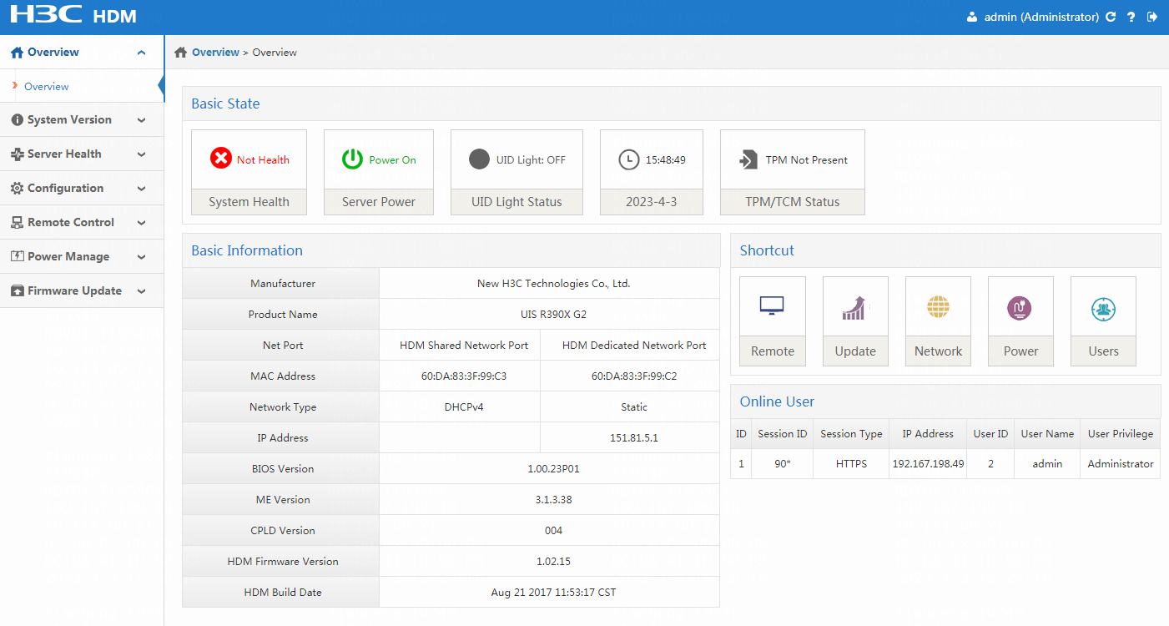Click session ID 90* cell
The width and height of the screenshot is (1169, 626).
(x=782, y=464)
